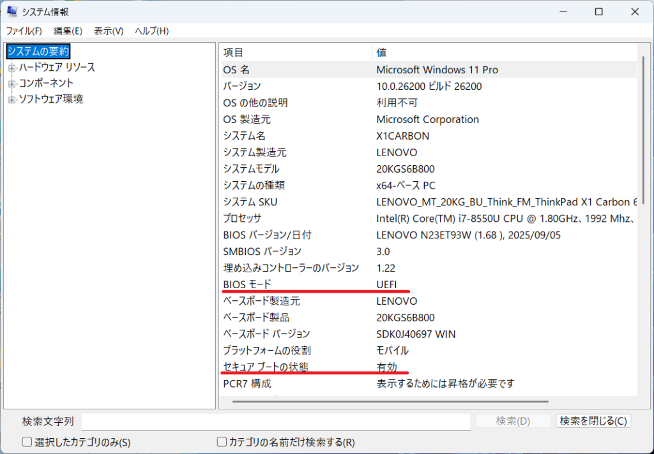This screenshot has height=454, width=654.
Task: Expand the コンポーネント tree node
Action: click(x=11, y=84)
